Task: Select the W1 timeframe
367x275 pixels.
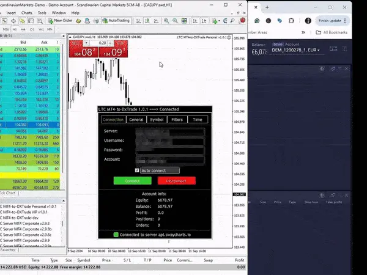Action: pyautogui.click(x=41, y=29)
